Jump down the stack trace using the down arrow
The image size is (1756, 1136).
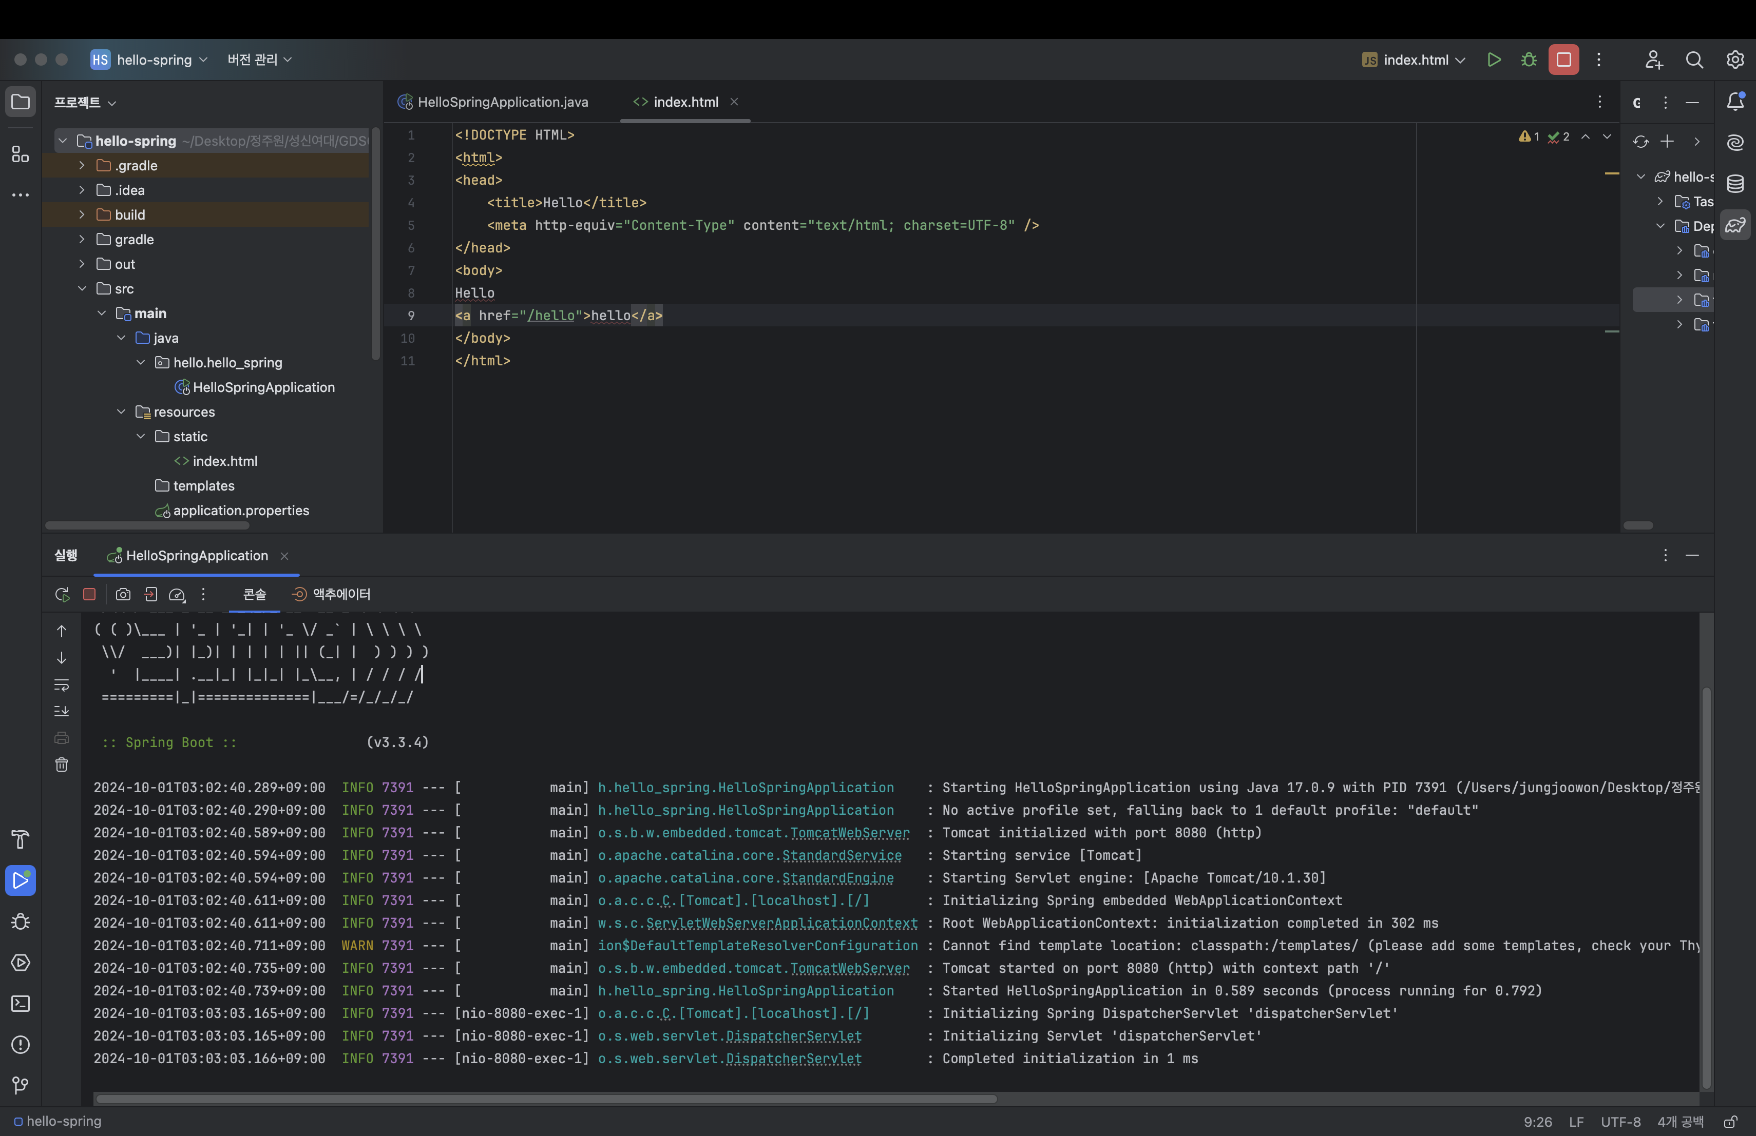click(x=62, y=658)
